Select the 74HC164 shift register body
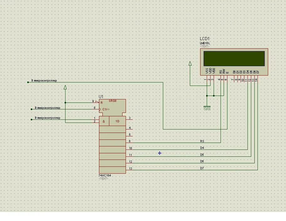This screenshot has height=221, width=286. click(x=112, y=136)
